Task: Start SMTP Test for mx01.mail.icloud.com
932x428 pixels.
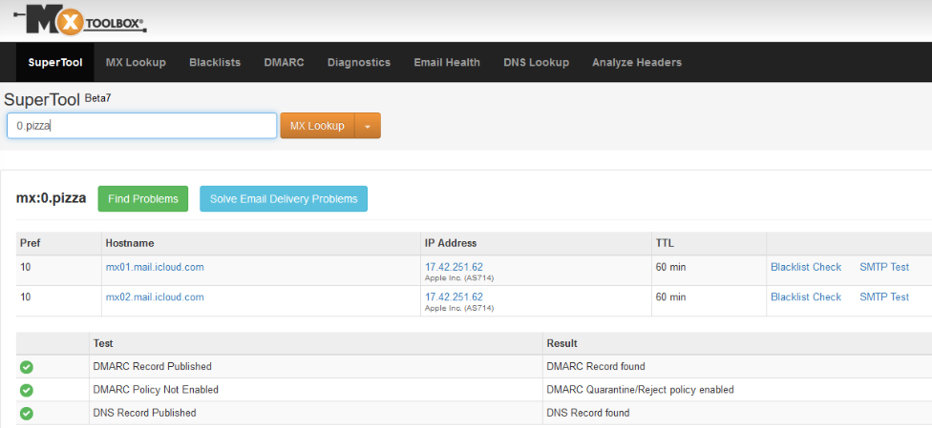Action: pos(884,267)
